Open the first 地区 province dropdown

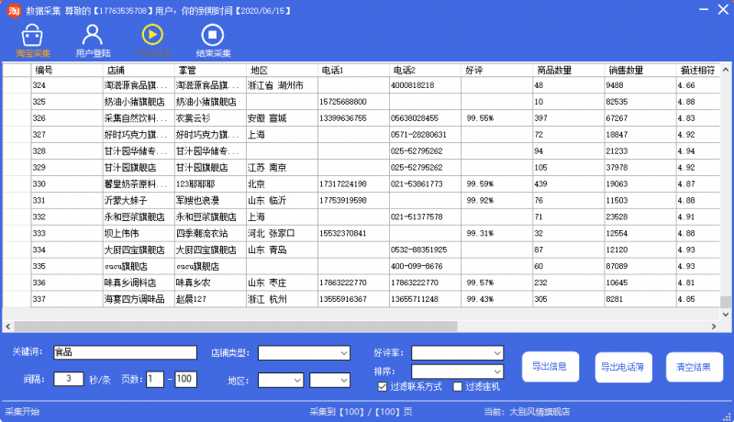[x=281, y=380]
